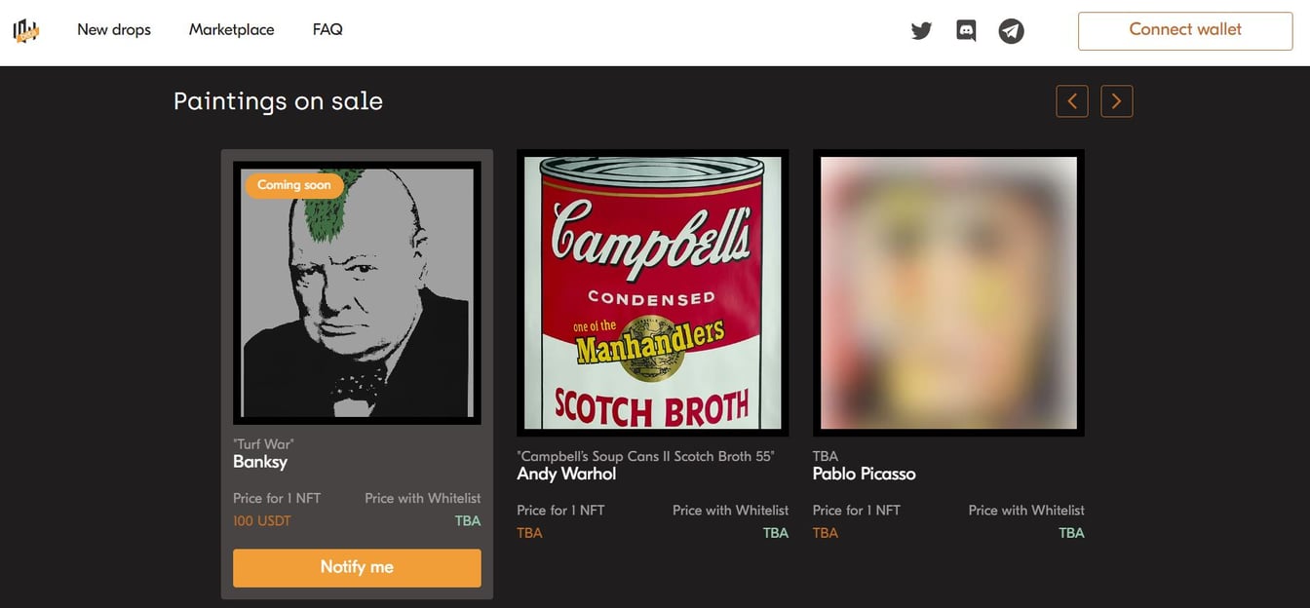
Task: Select the Pablo Picasso artist name
Action: coord(864,474)
